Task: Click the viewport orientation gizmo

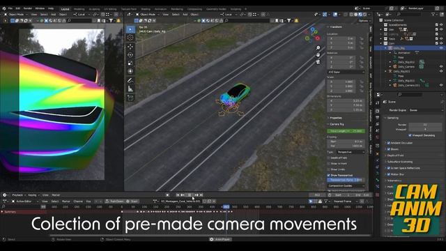Action: (312, 34)
